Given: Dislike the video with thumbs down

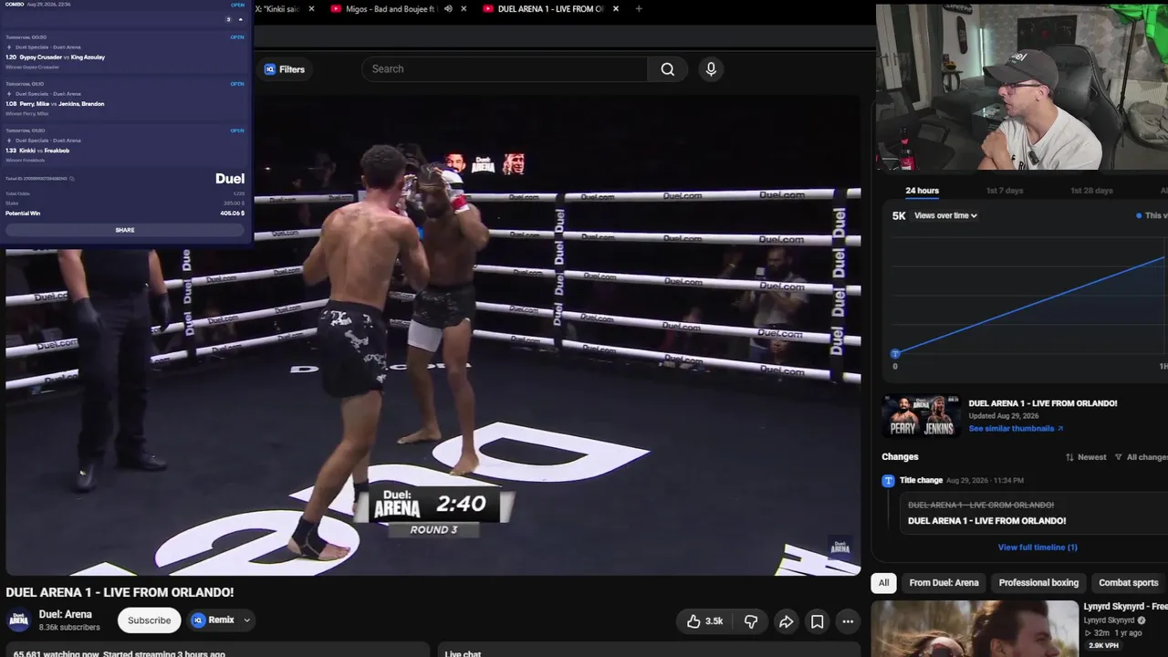Looking at the screenshot, I should 751,621.
